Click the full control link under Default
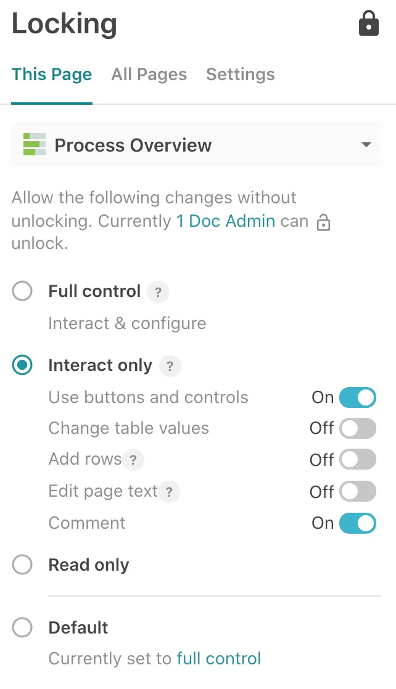Image resolution: width=396 pixels, height=689 pixels. [x=219, y=658]
